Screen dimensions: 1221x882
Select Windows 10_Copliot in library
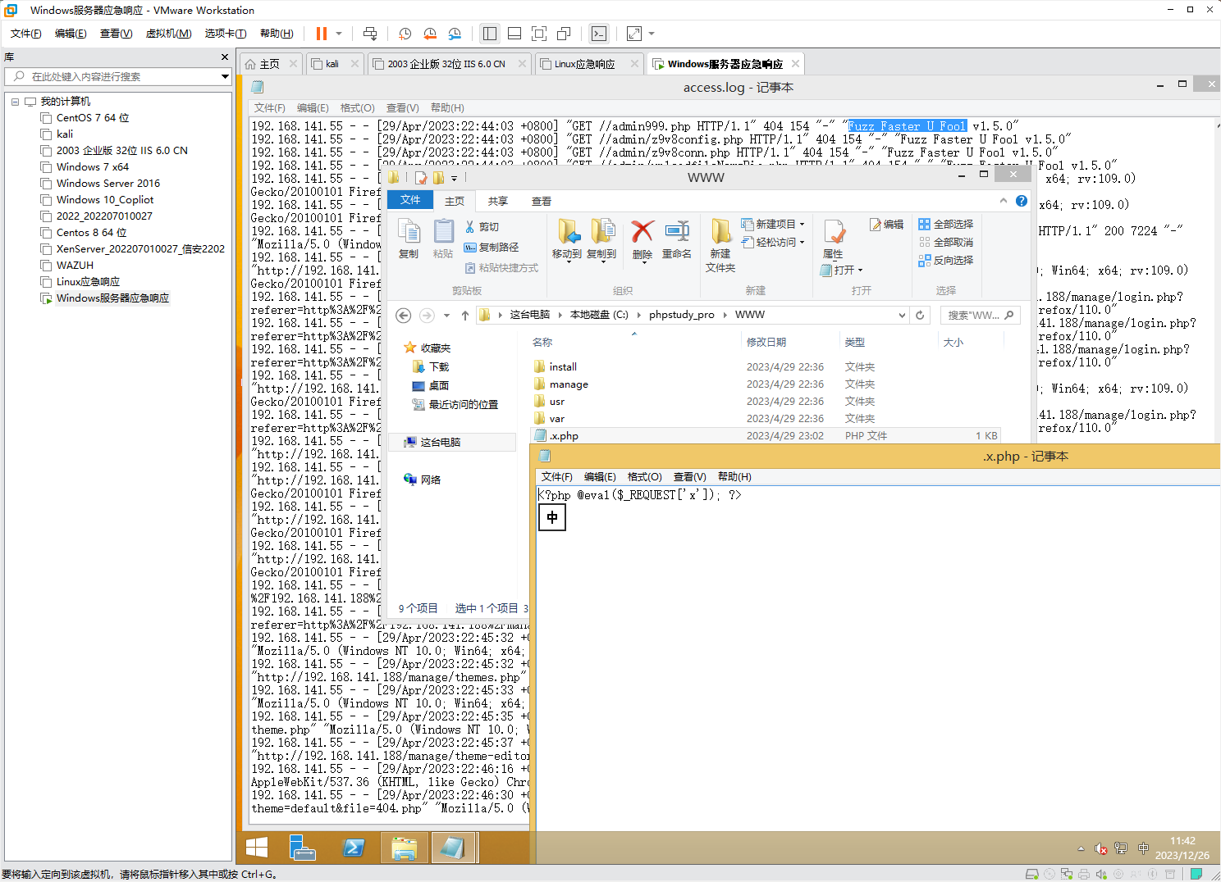pos(105,200)
